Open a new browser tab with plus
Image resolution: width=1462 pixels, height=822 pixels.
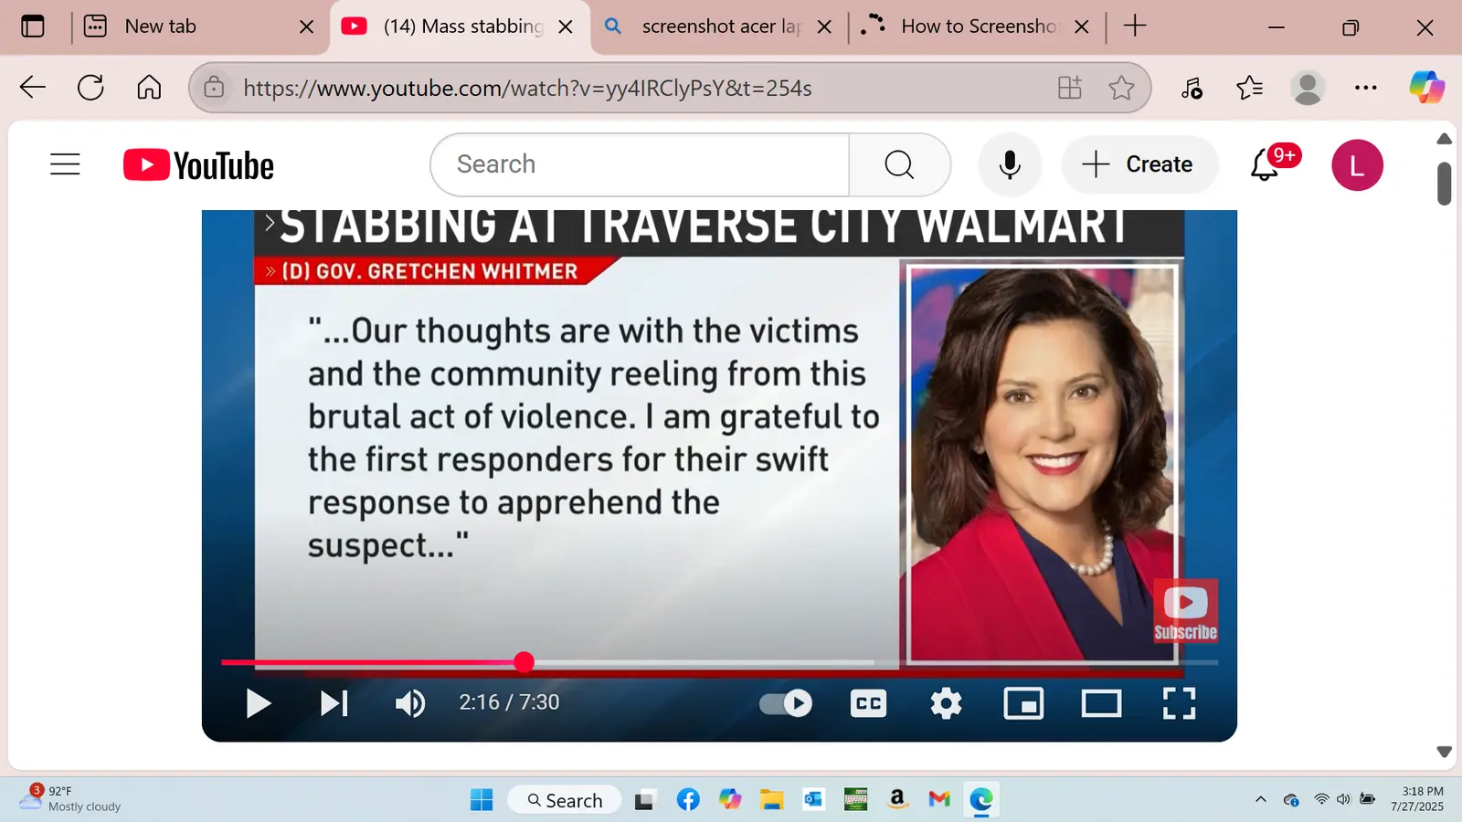click(1135, 26)
